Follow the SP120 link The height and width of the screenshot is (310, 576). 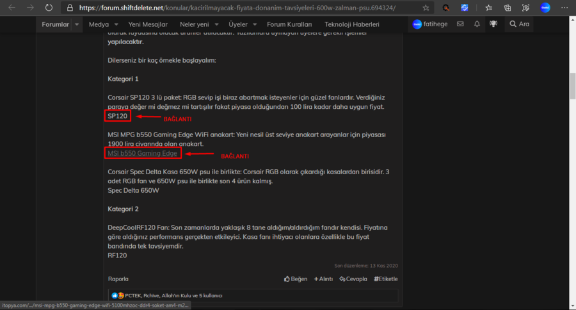[x=118, y=116]
